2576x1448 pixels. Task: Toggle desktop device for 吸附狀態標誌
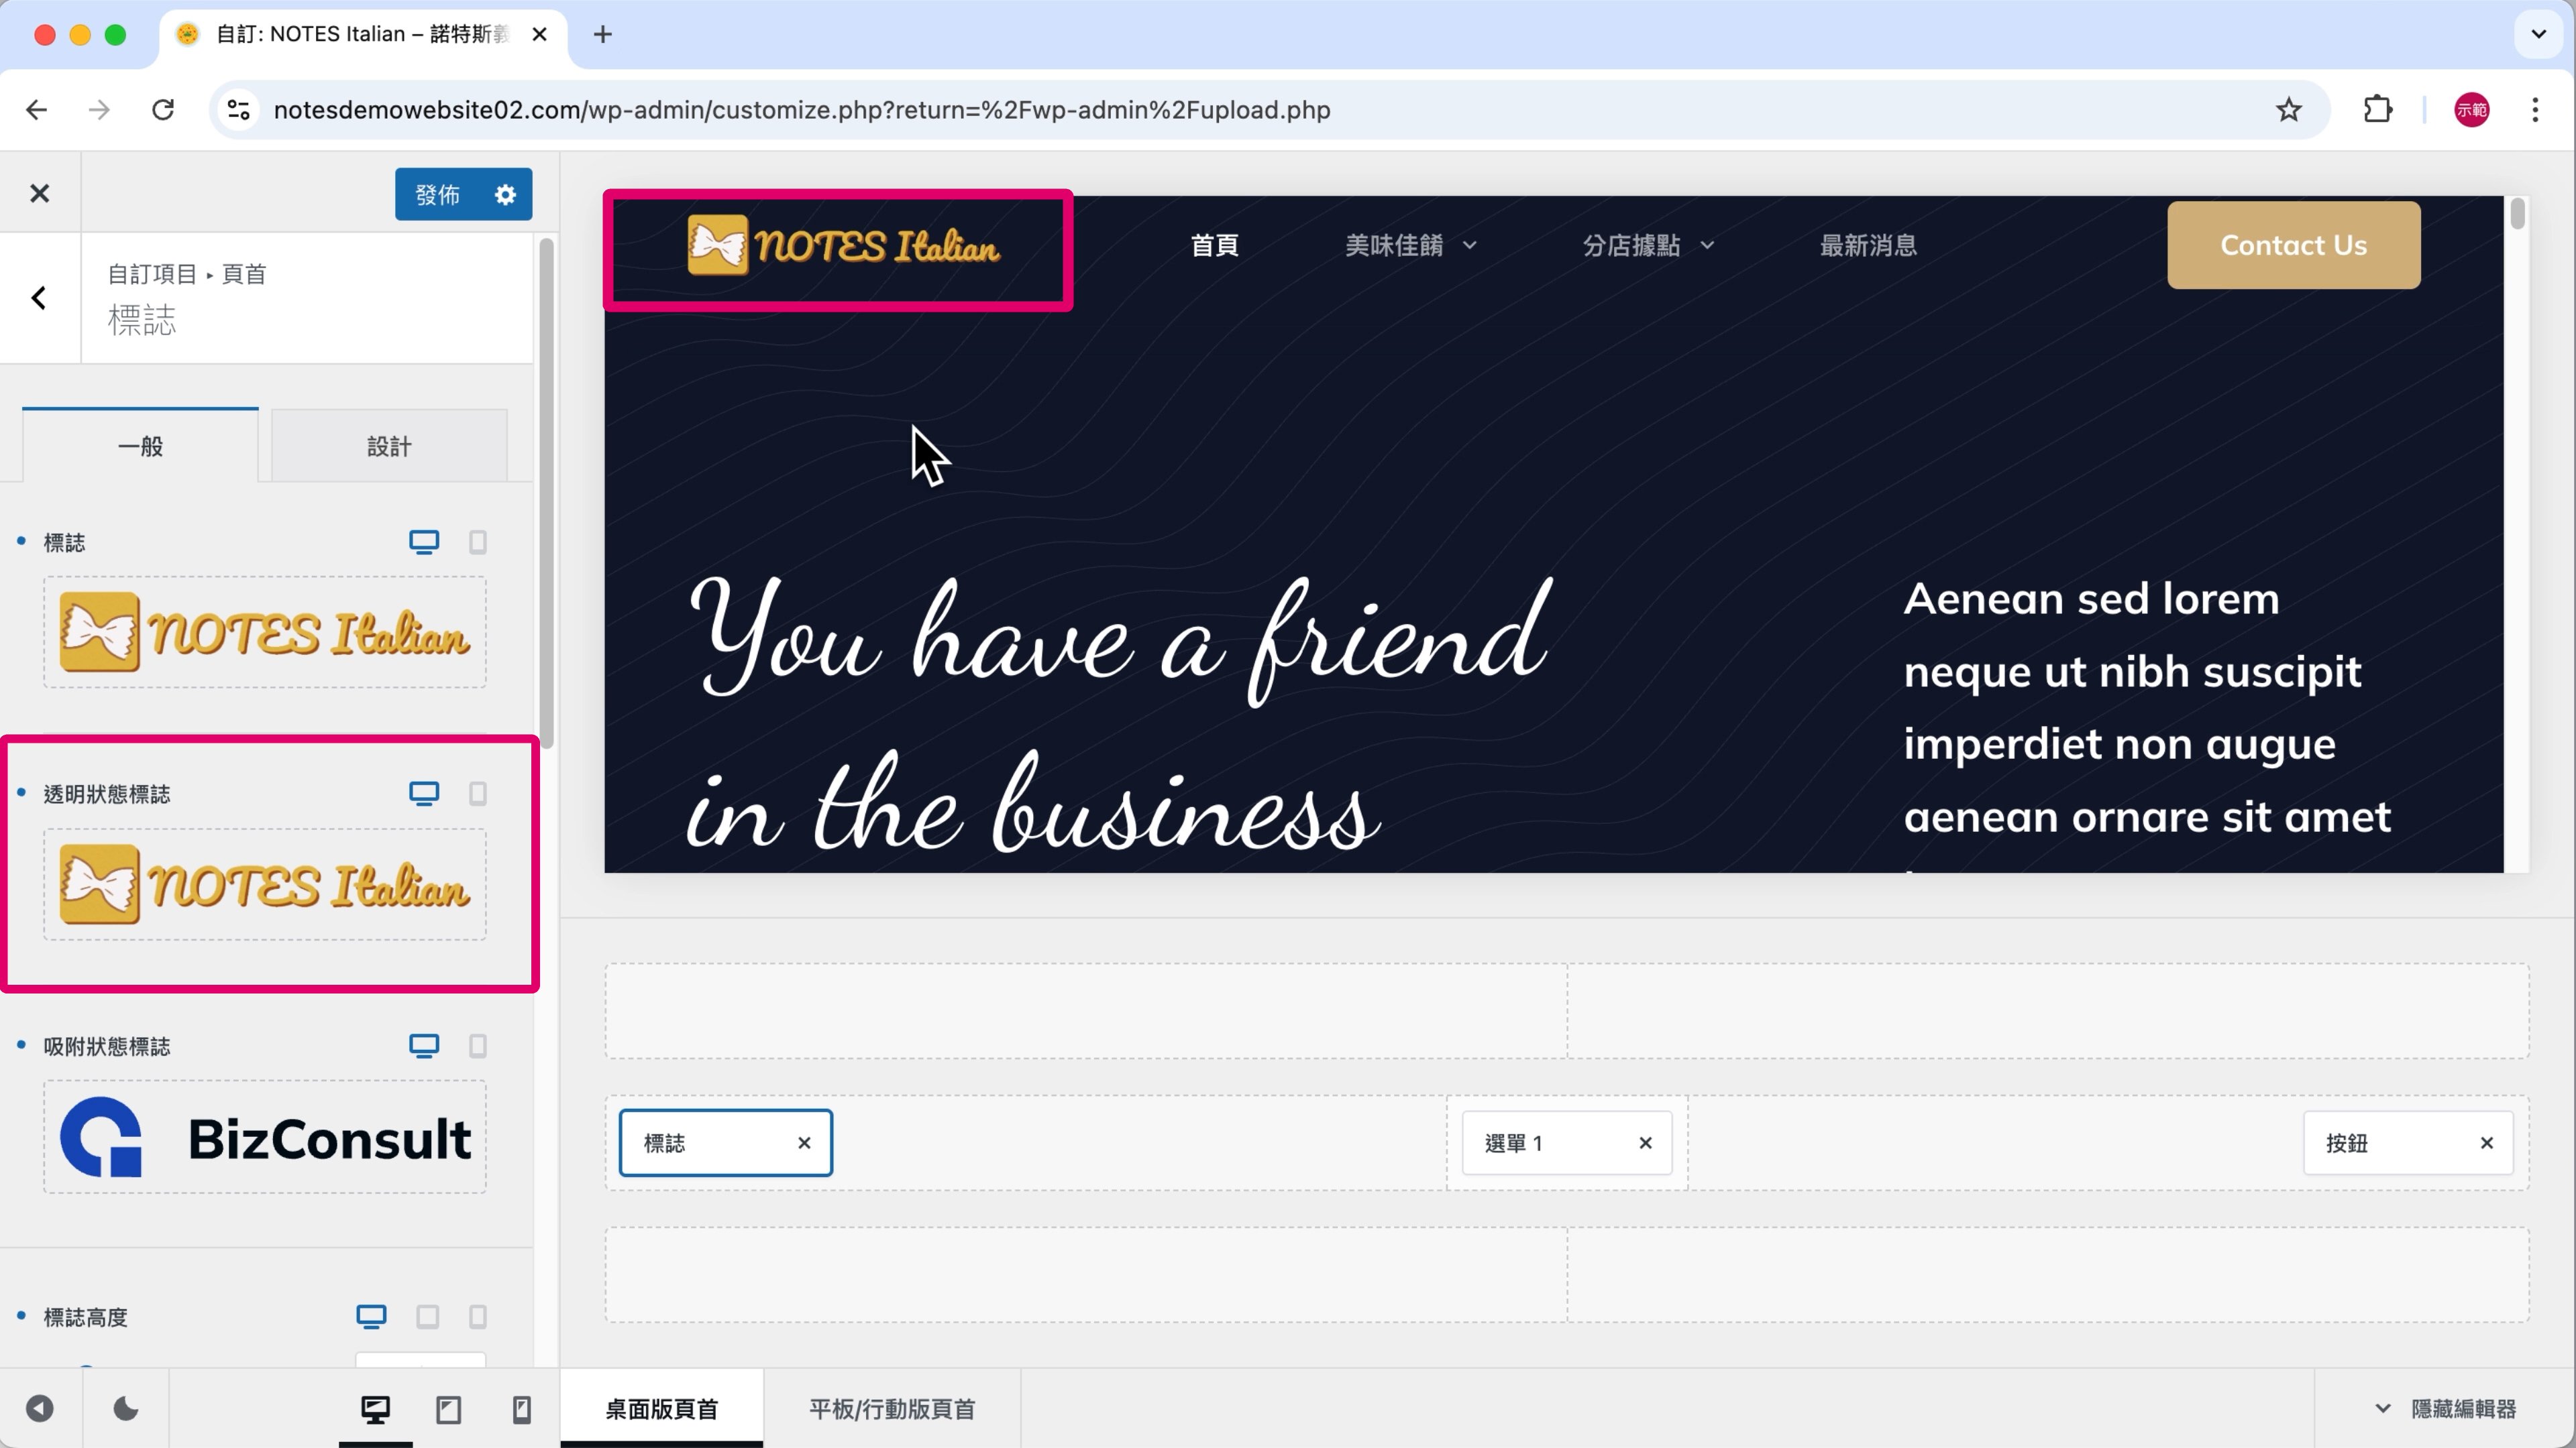pos(424,1046)
